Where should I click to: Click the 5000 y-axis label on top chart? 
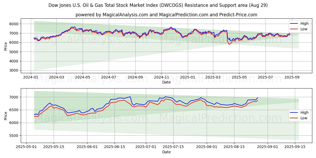click(x=14, y=52)
